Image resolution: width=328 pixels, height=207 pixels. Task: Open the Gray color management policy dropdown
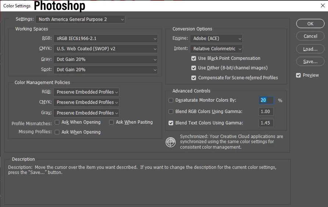(x=86, y=113)
